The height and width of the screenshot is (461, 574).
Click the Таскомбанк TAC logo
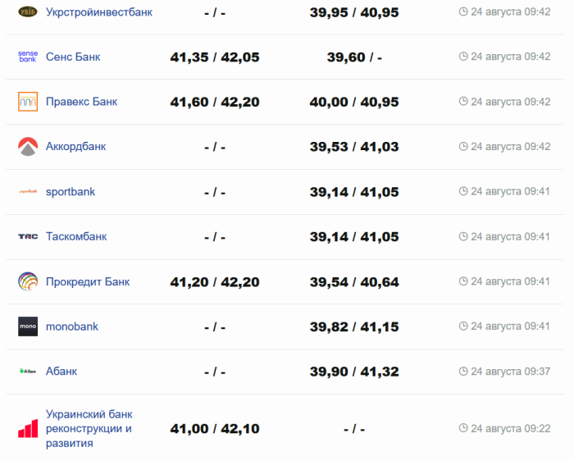coord(28,237)
